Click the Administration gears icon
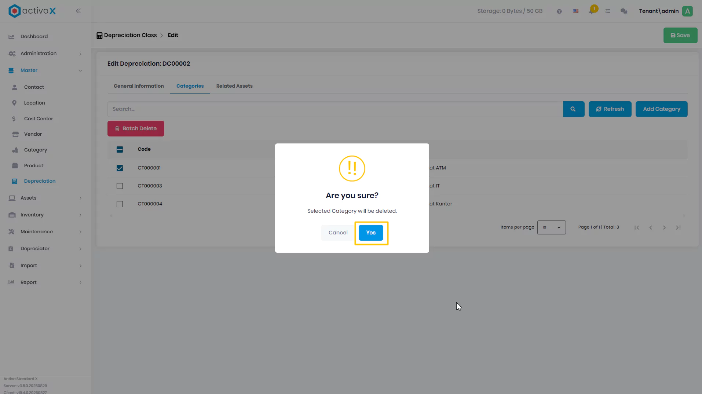702x394 pixels. point(12,54)
